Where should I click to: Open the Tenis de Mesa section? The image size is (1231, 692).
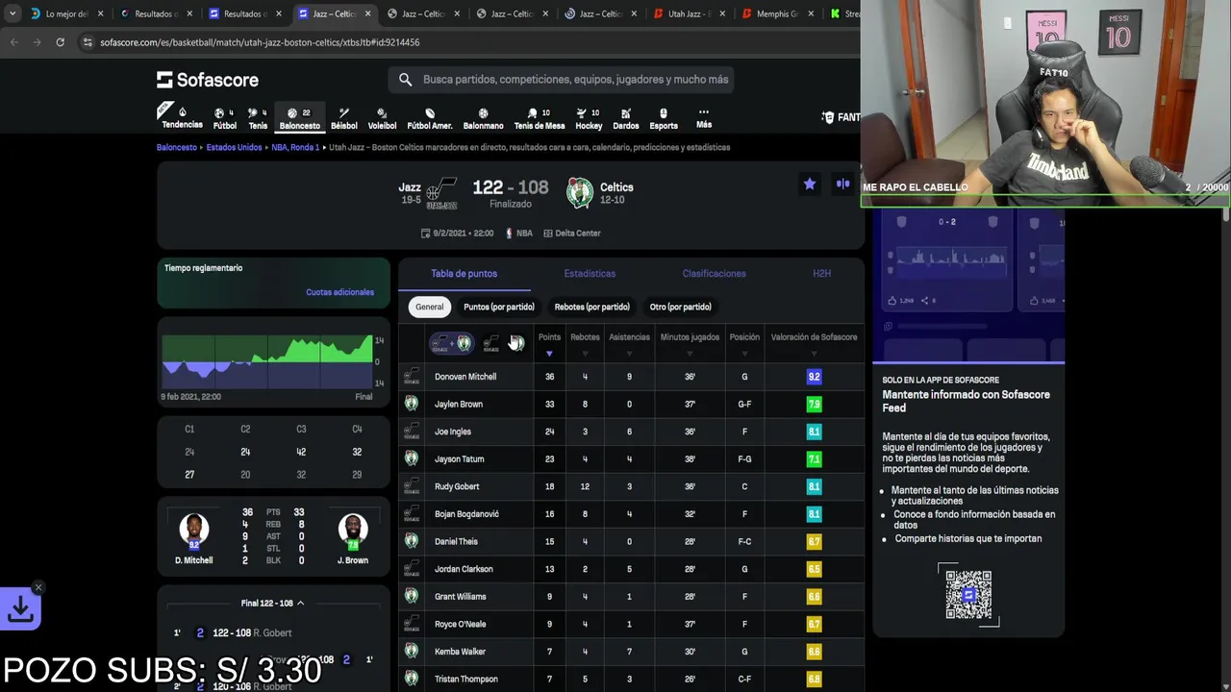coord(540,118)
